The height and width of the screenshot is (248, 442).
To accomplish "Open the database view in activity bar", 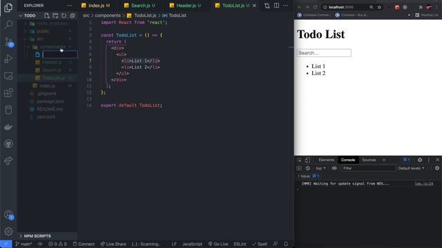I will 8,110.
